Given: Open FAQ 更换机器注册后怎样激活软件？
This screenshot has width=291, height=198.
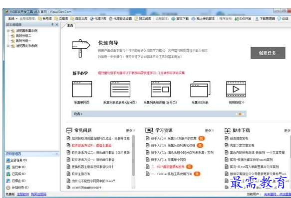Looking at the screenshot, I should [92, 167].
